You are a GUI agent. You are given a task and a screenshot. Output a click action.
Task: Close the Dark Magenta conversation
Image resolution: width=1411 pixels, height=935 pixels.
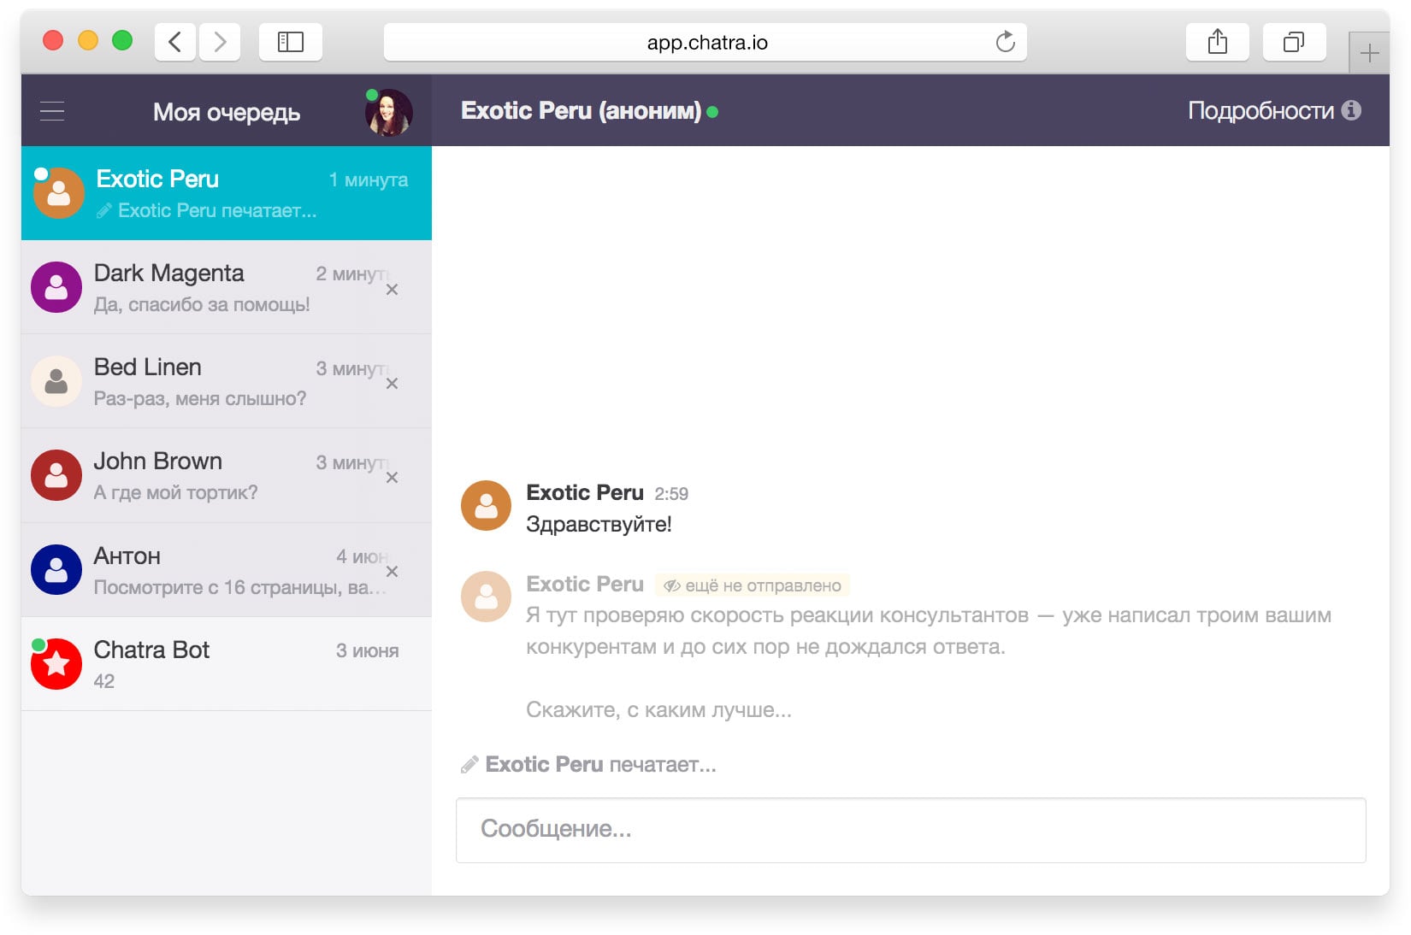click(x=392, y=290)
